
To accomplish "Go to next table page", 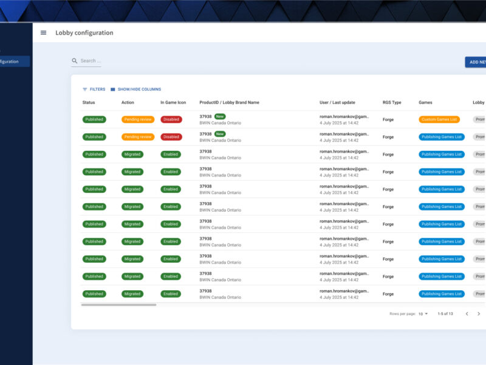I will (x=478, y=314).
